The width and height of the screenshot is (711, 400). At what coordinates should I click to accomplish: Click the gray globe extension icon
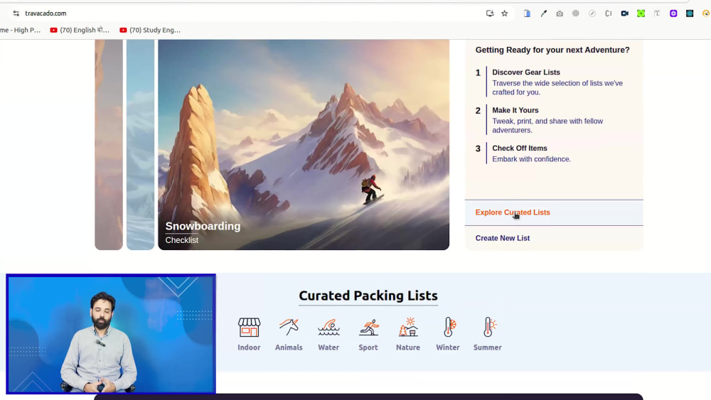pos(576,13)
